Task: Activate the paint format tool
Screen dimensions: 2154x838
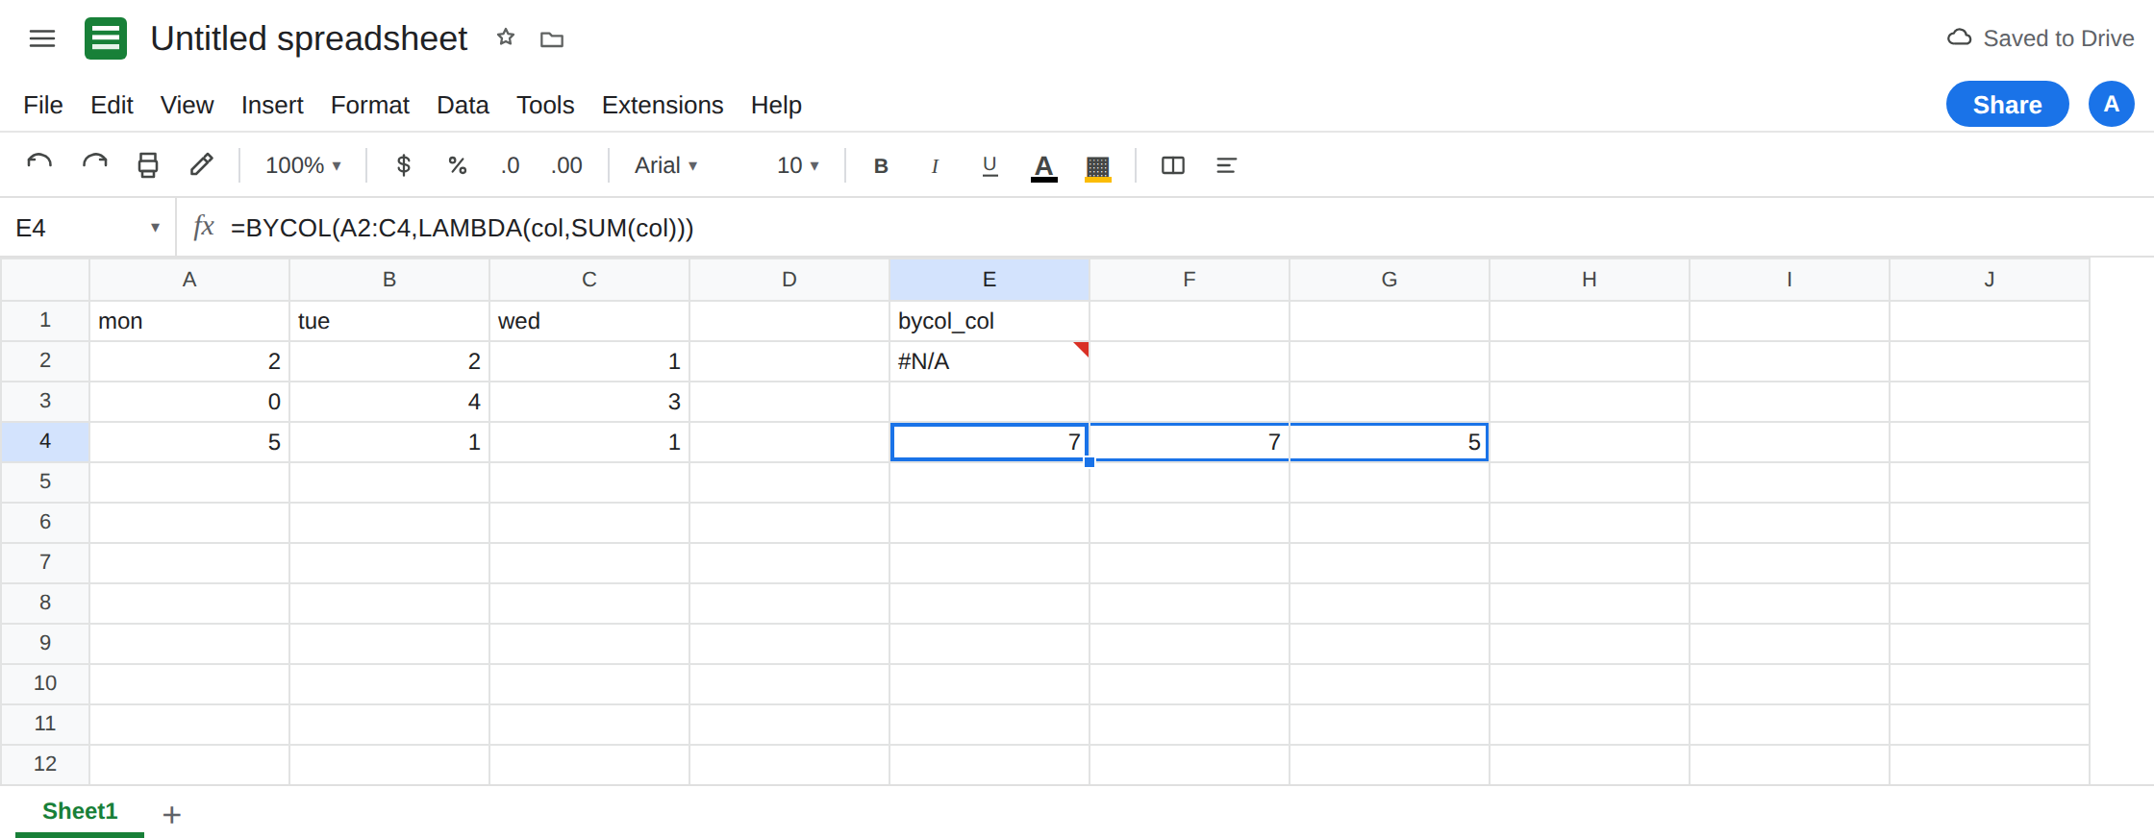Action: point(202,165)
